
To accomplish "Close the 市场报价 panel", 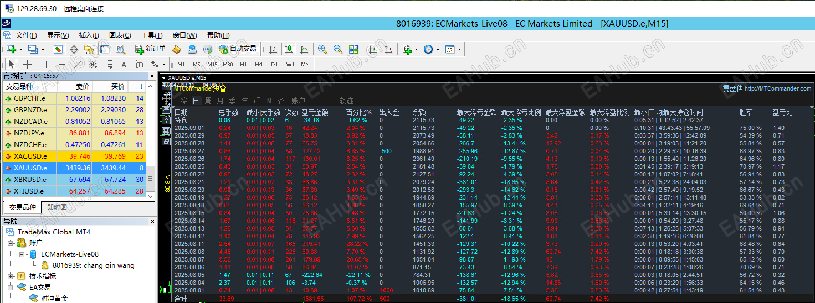I will click(x=152, y=76).
